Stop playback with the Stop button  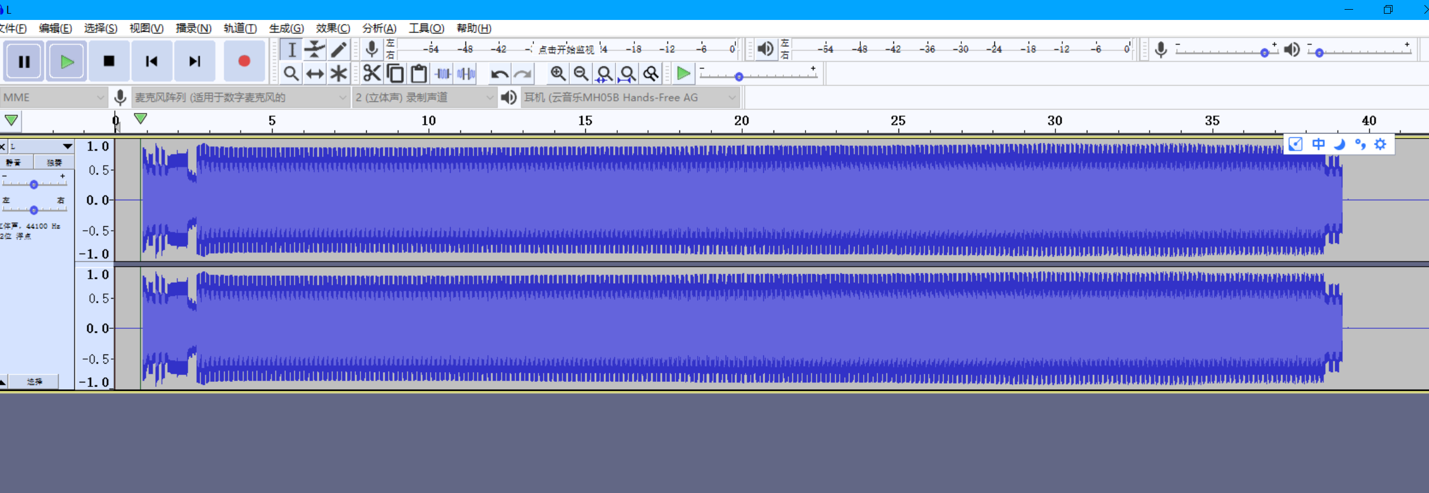click(x=109, y=61)
